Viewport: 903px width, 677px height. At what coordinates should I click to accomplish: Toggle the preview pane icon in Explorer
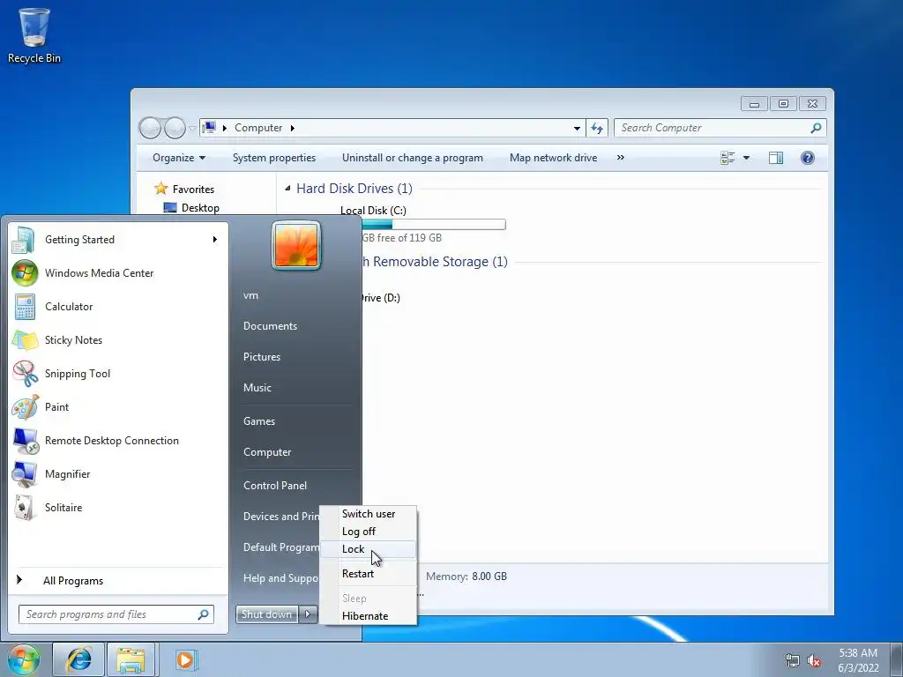(x=776, y=158)
